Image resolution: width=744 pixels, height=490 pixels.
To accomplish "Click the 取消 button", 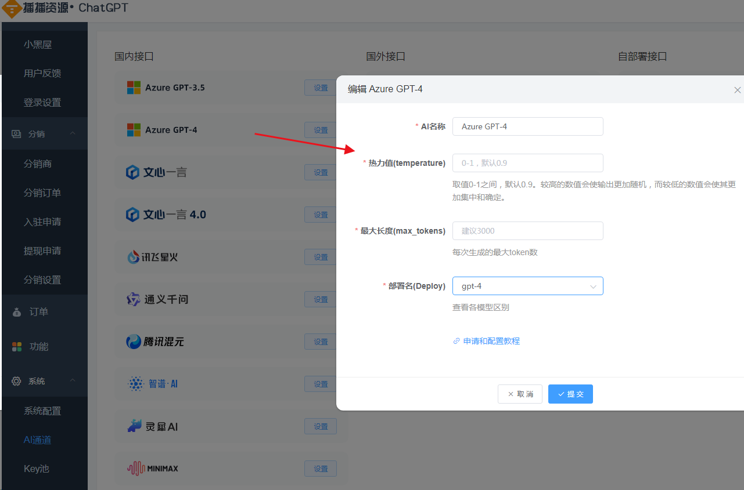I will (x=520, y=394).
